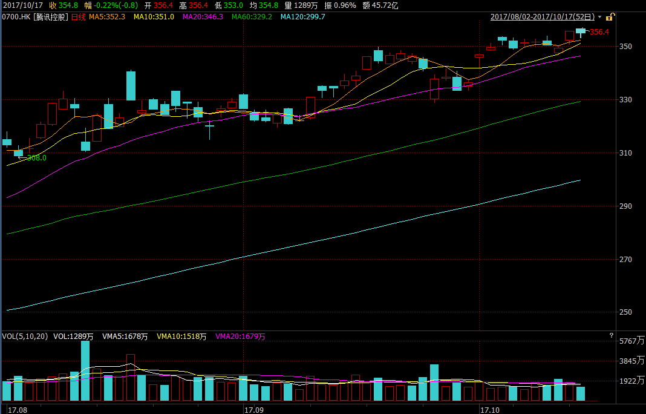Image resolution: width=646 pixels, height=414 pixels.
Task: Click the 日线 period label
Action: pos(79,17)
